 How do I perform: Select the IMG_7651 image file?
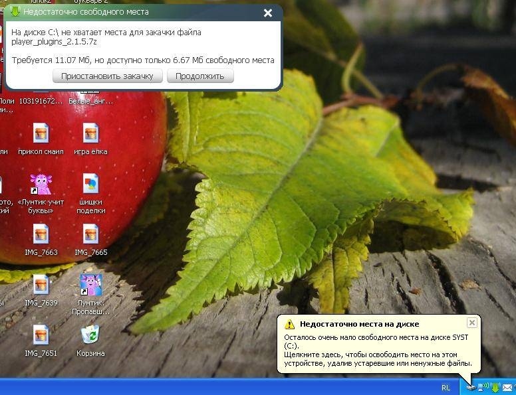coord(41,335)
